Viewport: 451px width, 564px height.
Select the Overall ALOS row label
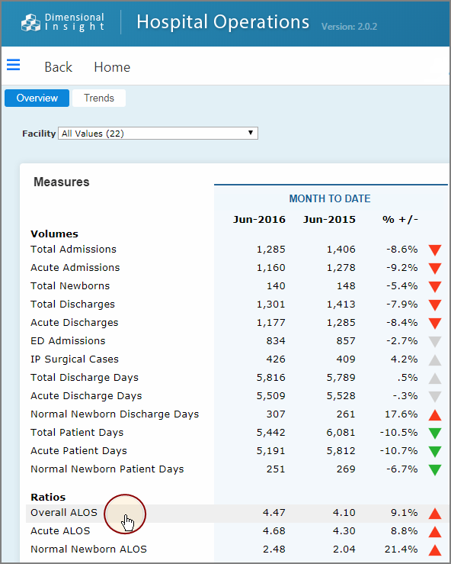pyautogui.click(x=64, y=513)
